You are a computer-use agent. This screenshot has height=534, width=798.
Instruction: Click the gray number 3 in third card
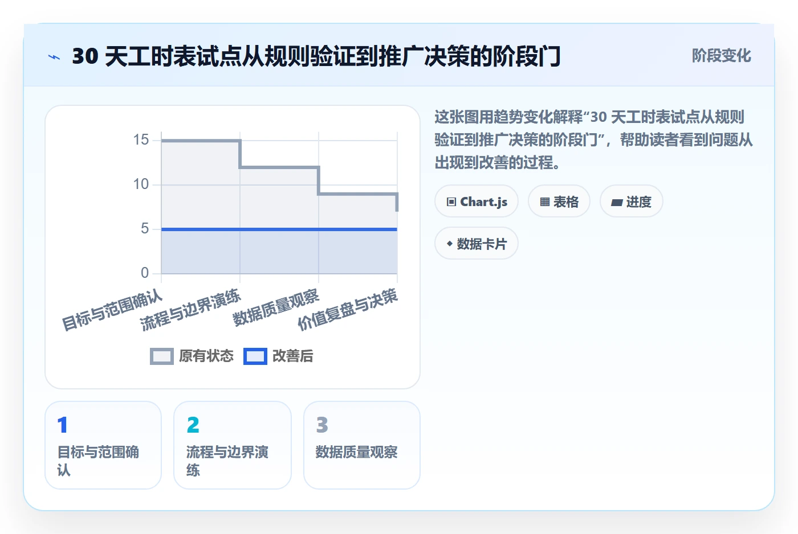tap(322, 425)
